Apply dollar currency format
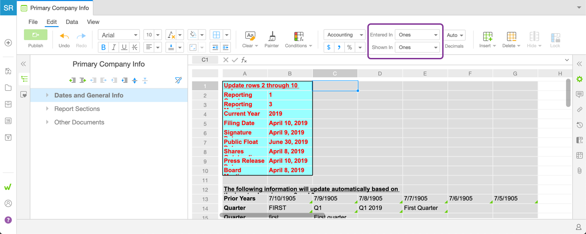 [x=329, y=47]
